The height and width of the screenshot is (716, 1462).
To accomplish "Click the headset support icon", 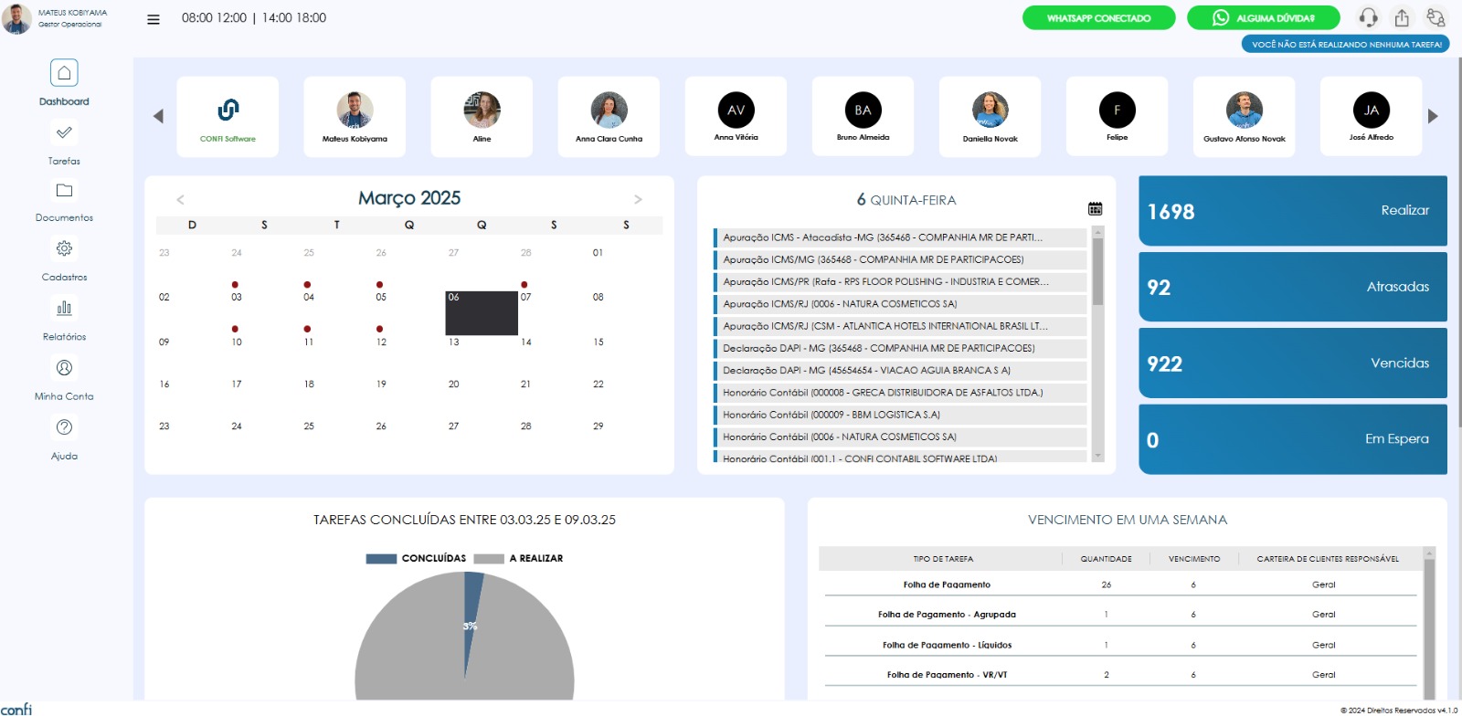I will (x=1368, y=17).
